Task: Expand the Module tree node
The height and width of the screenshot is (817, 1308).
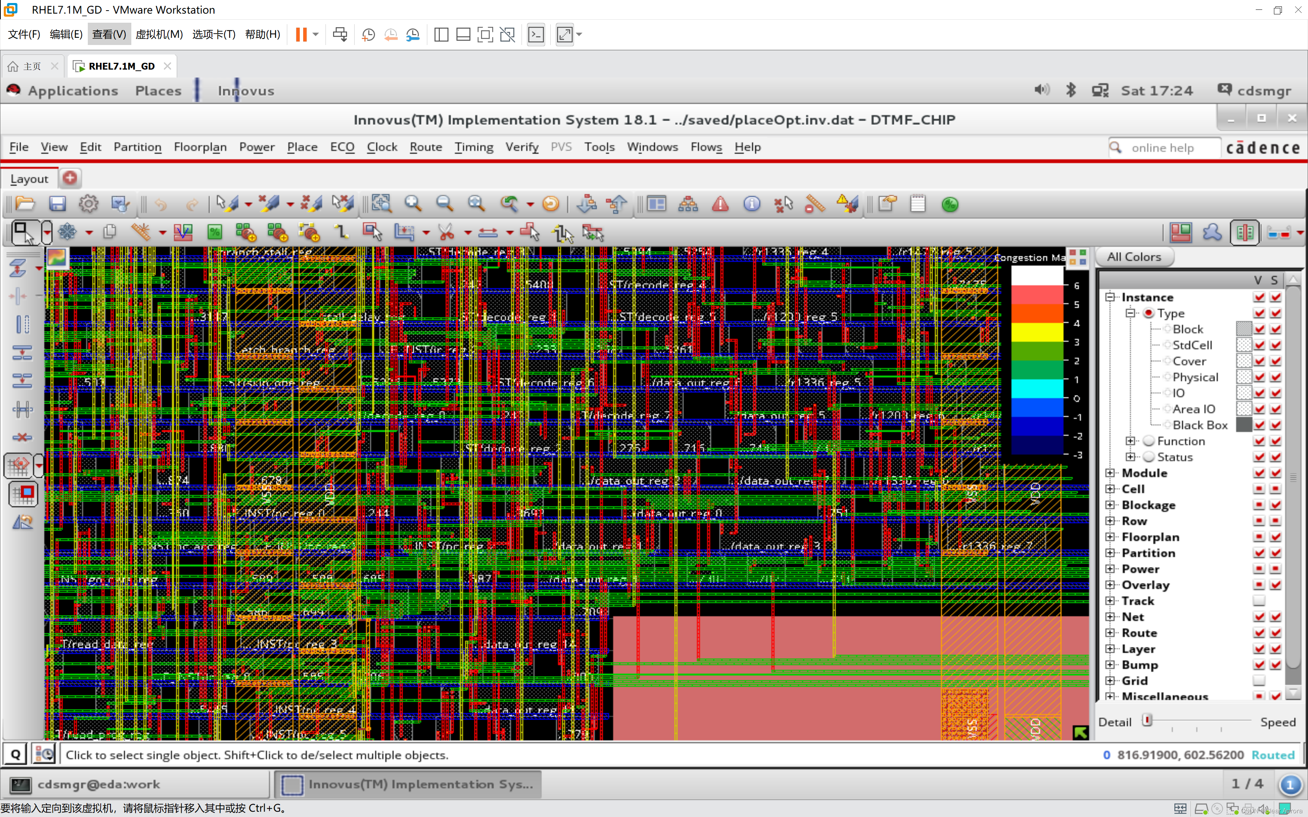Action: [1110, 473]
